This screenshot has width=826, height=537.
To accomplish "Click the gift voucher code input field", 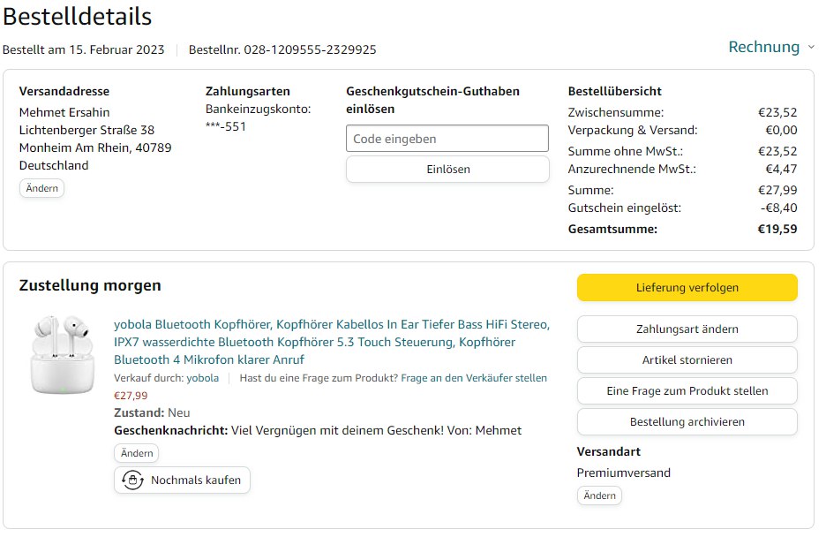I will (x=447, y=139).
